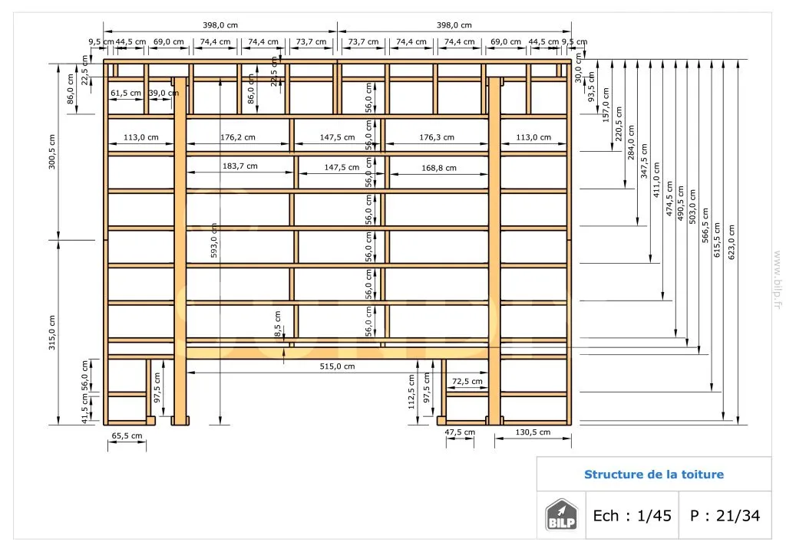Select the 47,5 cm bottom dimension
Screen dimensions: 786x555
tap(459, 432)
